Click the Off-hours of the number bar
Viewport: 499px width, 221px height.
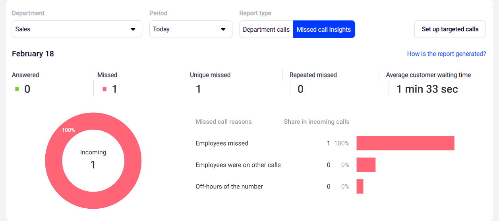[x=360, y=186]
